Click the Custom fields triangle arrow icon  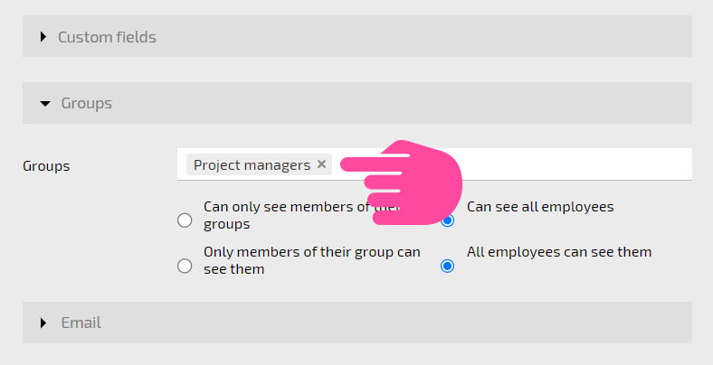point(43,37)
